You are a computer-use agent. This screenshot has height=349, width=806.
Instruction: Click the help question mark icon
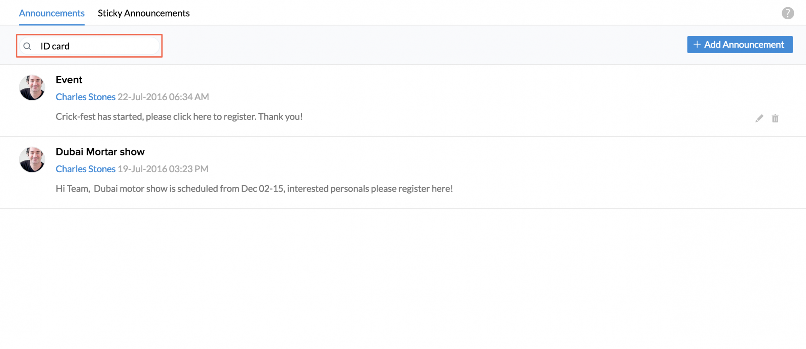(787, 13)
